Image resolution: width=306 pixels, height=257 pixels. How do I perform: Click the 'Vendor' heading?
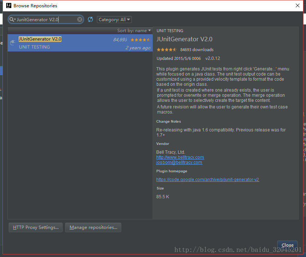162,144
